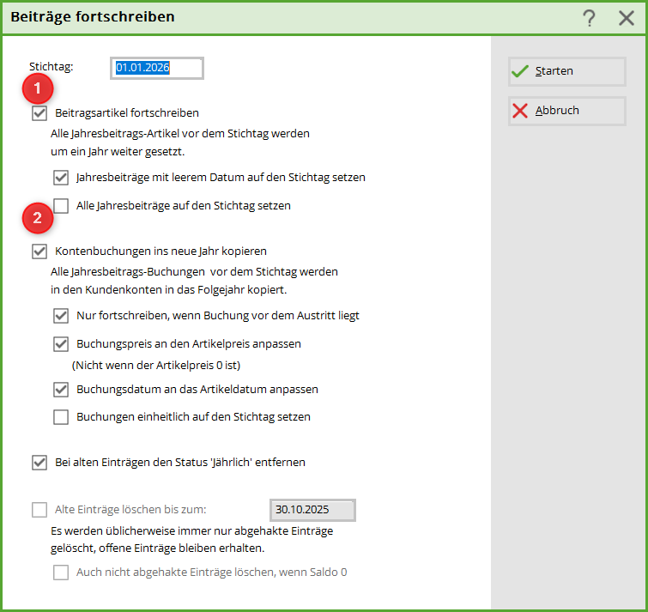Click the 30.10.2025 deletion date field
648x612 pixels.
coord(312,510)
